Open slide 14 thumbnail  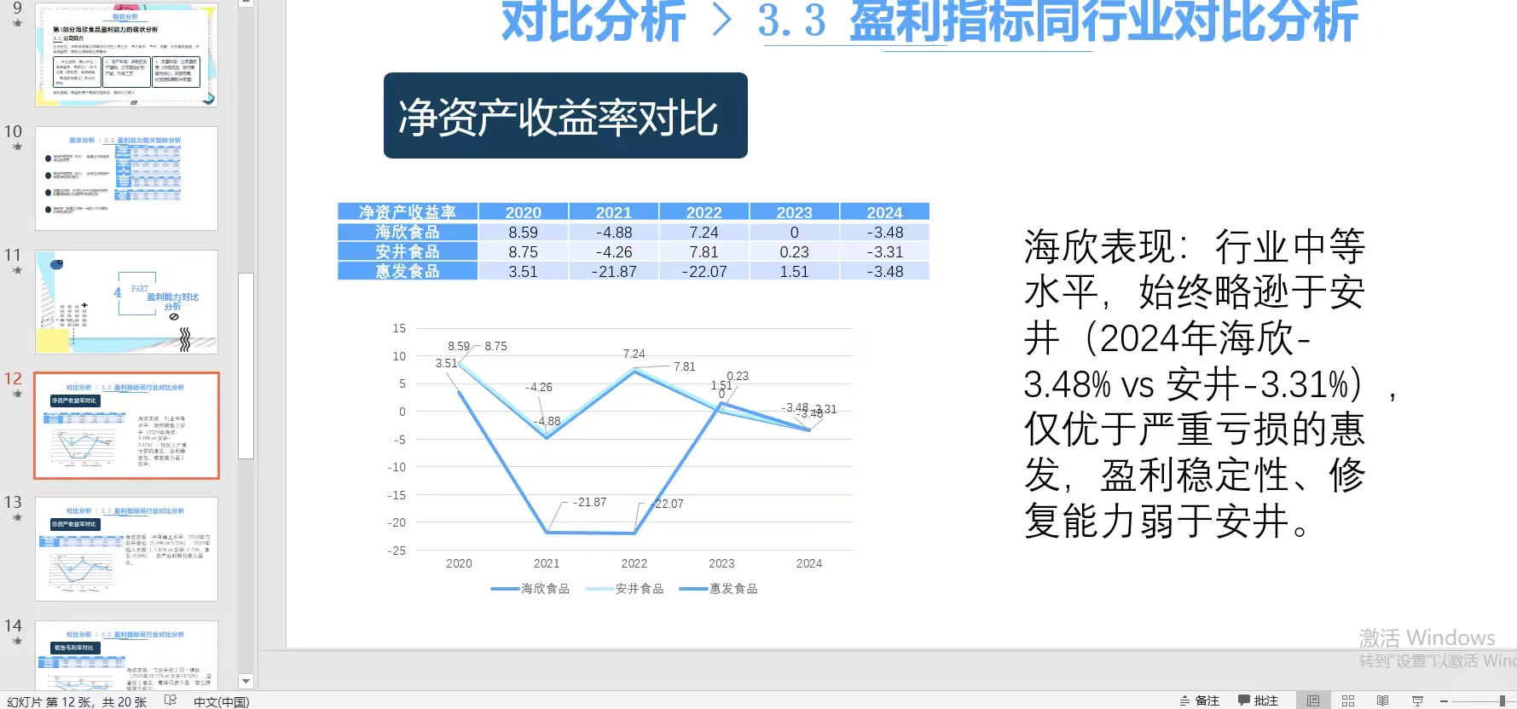(x=126, y=655)
